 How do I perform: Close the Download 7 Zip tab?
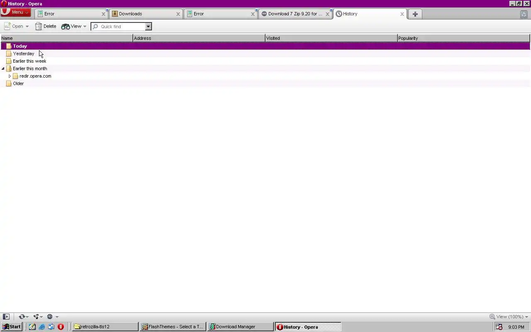(327, 14)
